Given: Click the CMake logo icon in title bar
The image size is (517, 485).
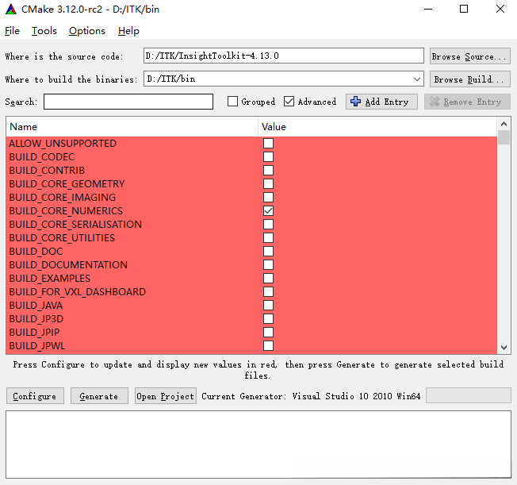Looking at the screenshot, I should pos(11,10).
